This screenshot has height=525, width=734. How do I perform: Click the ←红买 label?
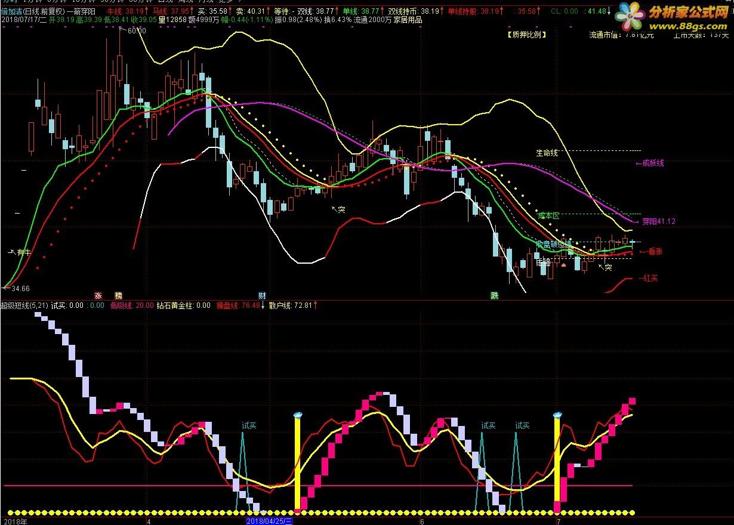click(x=648, y=278)
